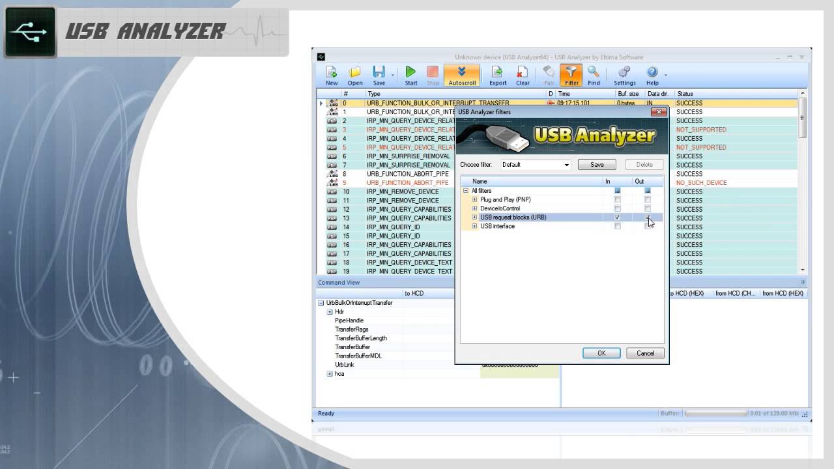Screen dimensions: 834x469
Task: Expand the USB interface node
Action: (x=474, y=226)
